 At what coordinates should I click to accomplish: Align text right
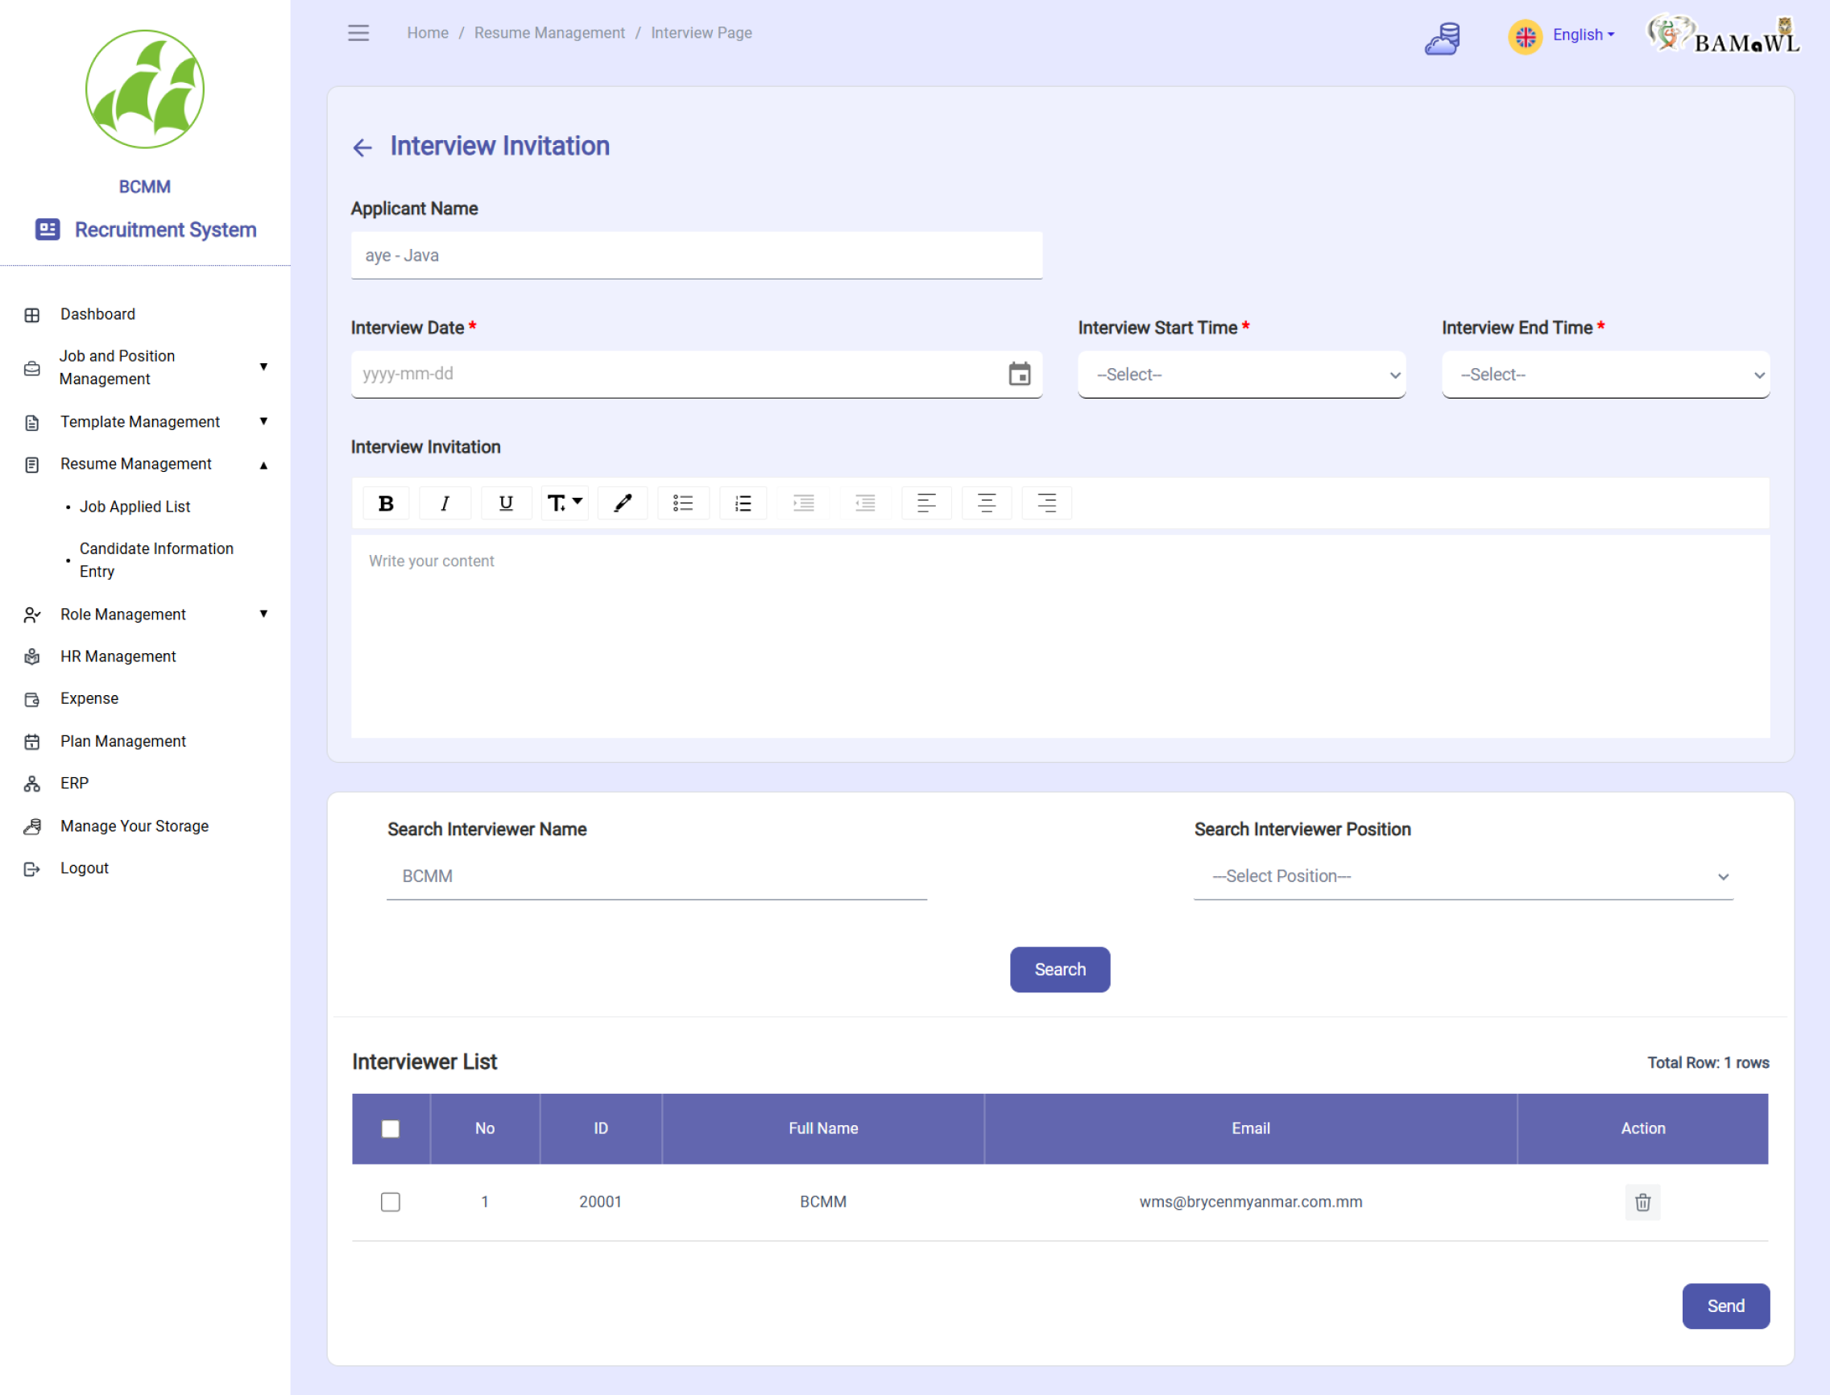point(1046,503)
